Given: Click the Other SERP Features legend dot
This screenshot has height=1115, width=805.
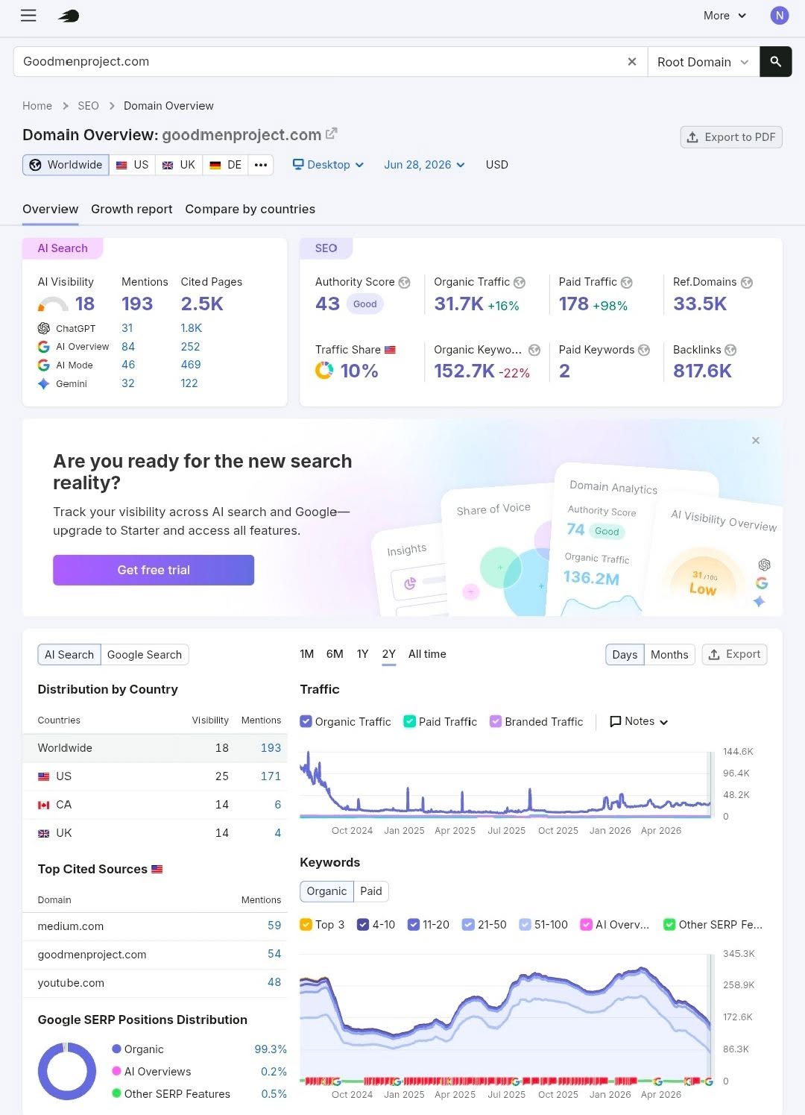Looking at the screenshot, I should 116,1094.
